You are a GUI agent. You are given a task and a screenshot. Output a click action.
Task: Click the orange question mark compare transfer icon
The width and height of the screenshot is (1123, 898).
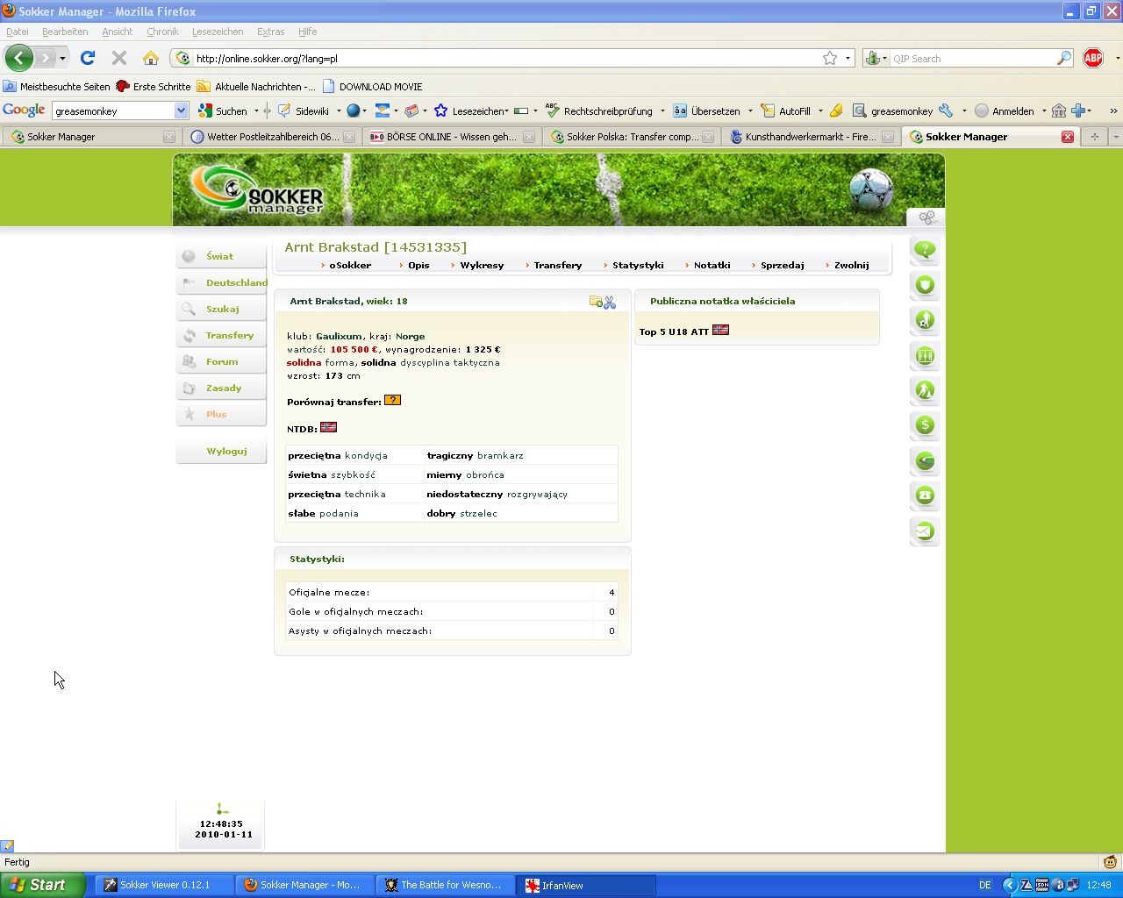392,401
